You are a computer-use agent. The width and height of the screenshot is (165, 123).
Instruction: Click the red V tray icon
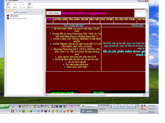pyautogui.click(x=142, y=109)
